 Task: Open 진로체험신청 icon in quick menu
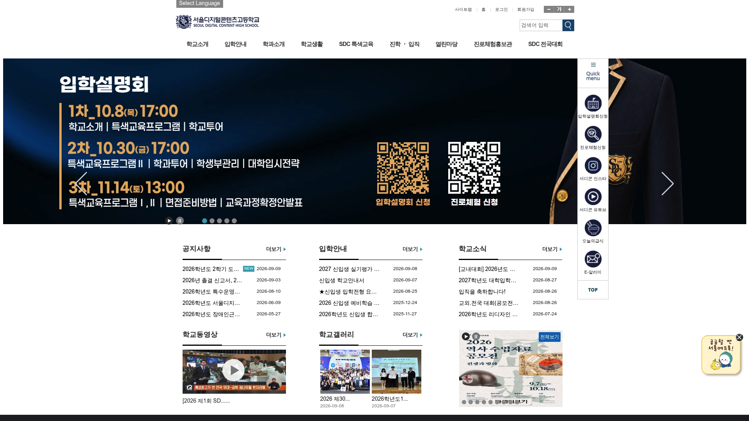[593, 134]
